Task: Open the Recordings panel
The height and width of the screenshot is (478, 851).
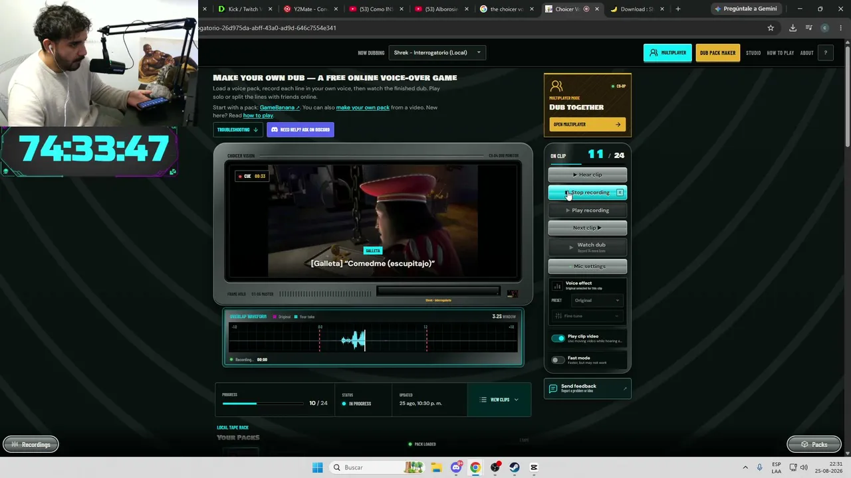Action: click(31, 444)
